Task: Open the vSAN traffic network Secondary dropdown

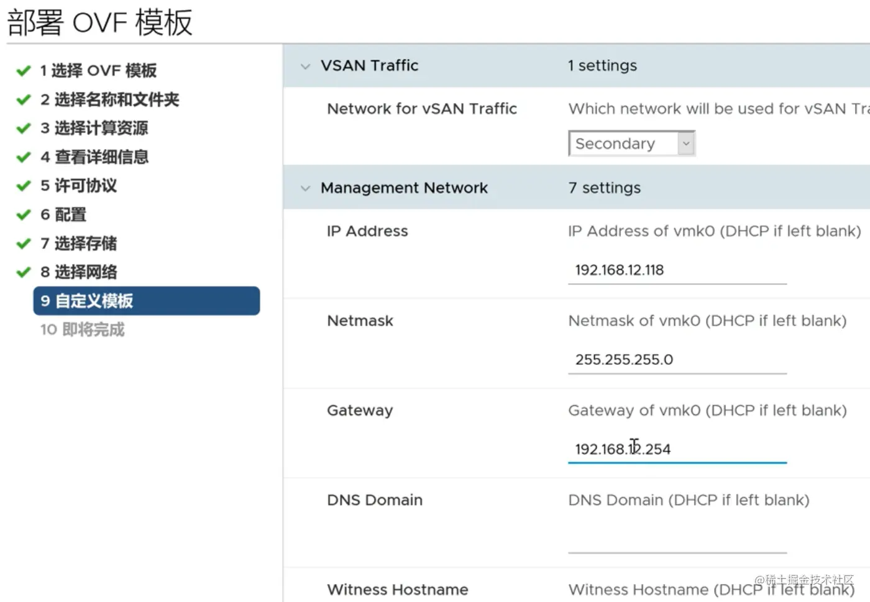Action: point(631,144)
